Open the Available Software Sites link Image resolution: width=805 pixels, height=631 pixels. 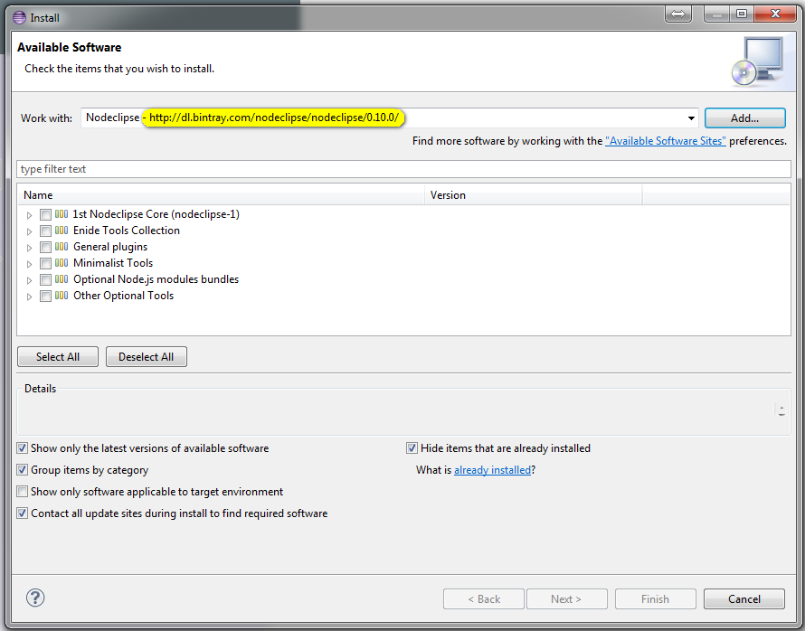point(665,141)
